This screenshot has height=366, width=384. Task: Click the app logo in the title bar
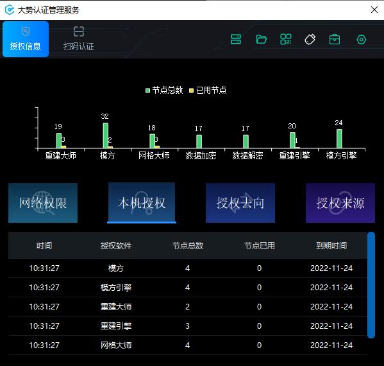point(10,10)
